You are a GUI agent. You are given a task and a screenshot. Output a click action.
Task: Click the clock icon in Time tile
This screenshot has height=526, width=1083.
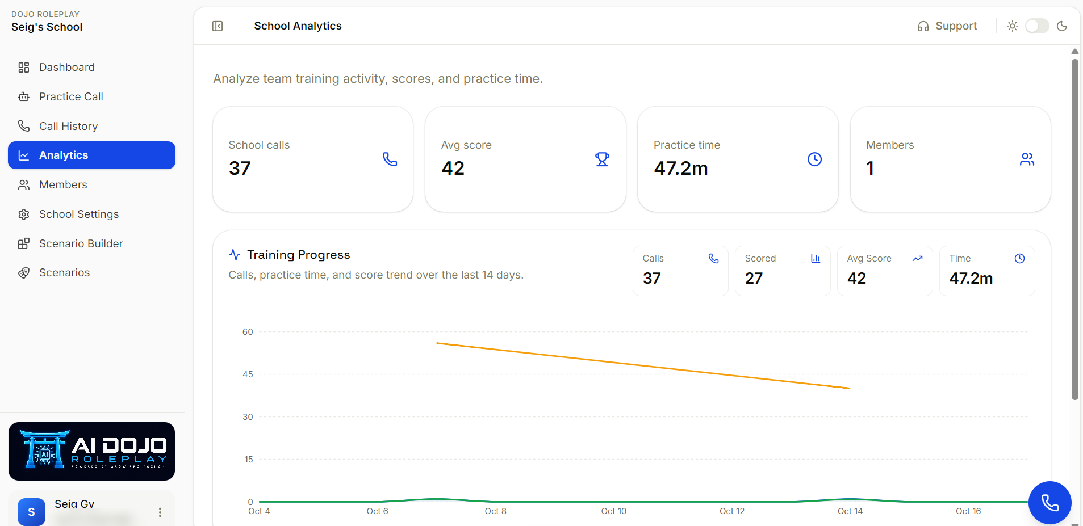1020,259
